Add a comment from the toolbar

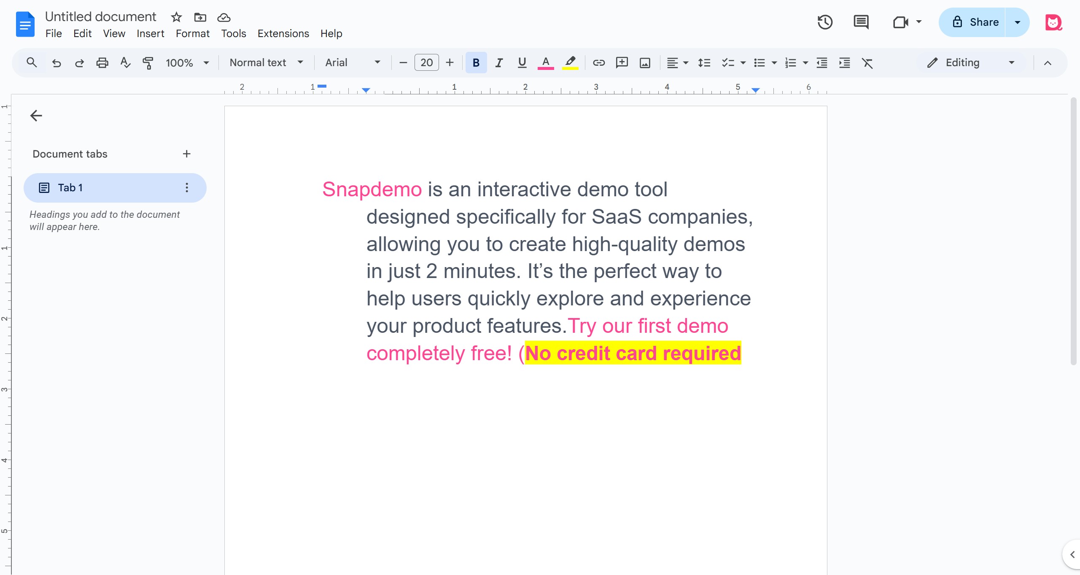pyautogui.click(x=622, y=63)
